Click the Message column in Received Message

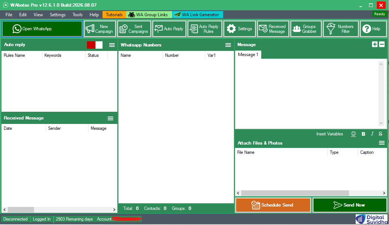(103, 128)
